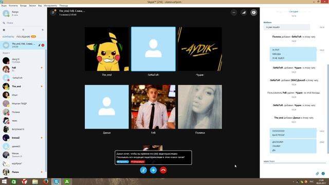Viewport: 329px width, 185px height.
Task: Open the Инструменты menu
Action: [x=50, y=6]
